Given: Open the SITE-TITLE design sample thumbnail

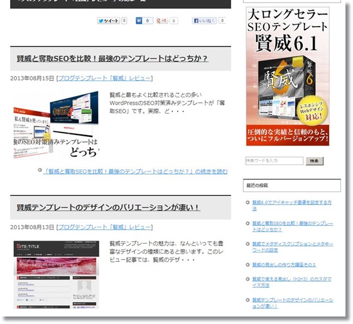Looking at the screenshot, I should click(57, 274).
